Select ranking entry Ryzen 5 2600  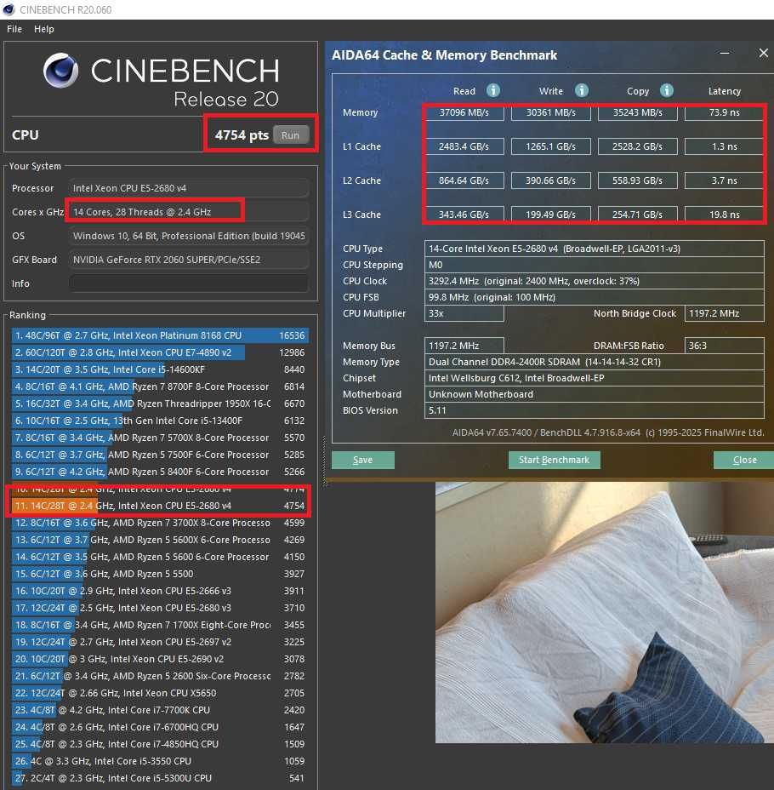coord(160,676)
